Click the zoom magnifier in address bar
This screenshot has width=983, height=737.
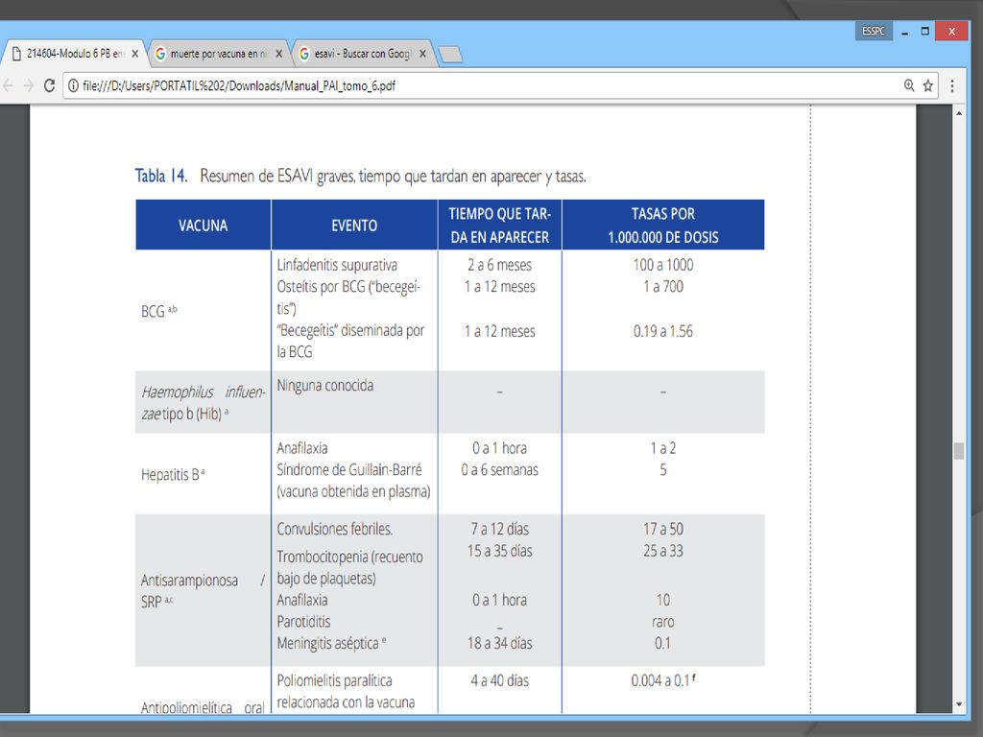pyautogui.click(x=909, y=85)
